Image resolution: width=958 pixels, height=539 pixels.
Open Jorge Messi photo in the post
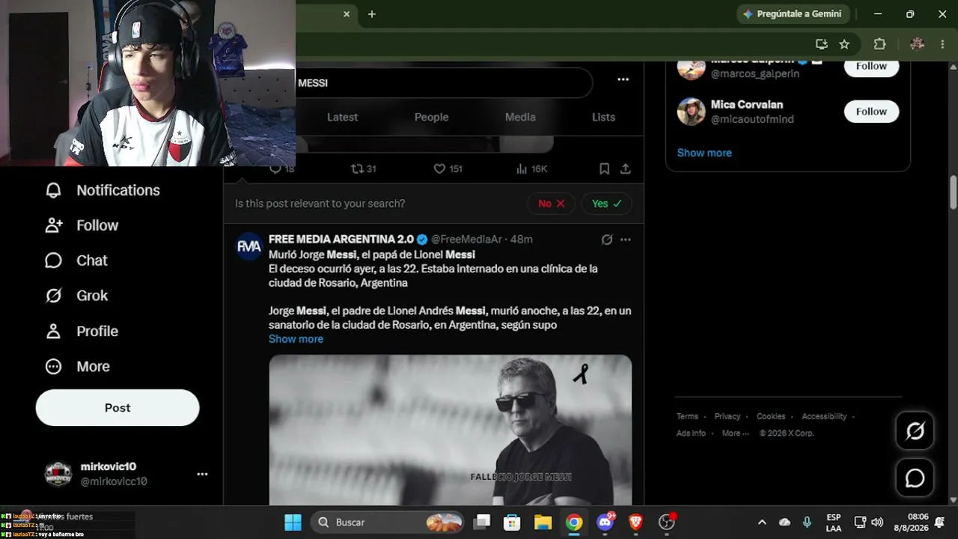(450, 430)
